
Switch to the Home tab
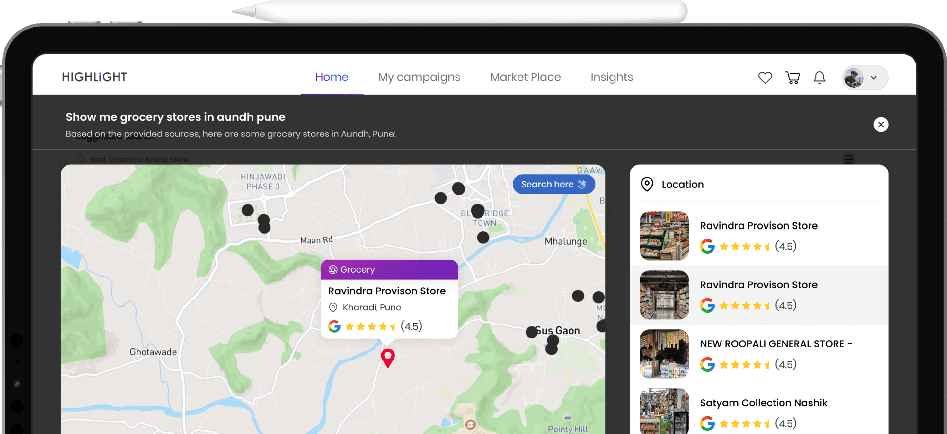click(x=332, y=77)
